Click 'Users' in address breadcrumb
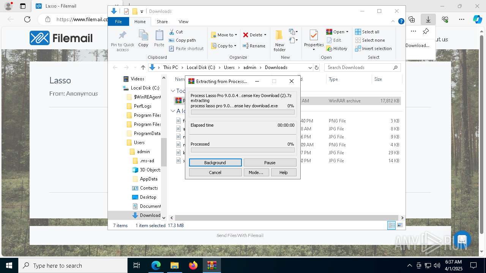Image resolution: width=486 pixels, height=273 pixels. click(229, 67)
